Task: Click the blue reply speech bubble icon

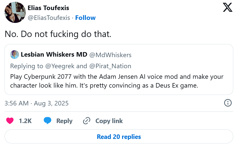Action: tap(48, 121)
